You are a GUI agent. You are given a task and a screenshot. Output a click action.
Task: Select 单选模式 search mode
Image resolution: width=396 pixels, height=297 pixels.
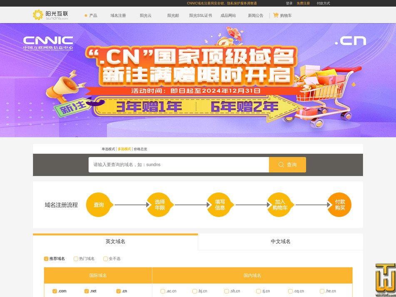108,149
